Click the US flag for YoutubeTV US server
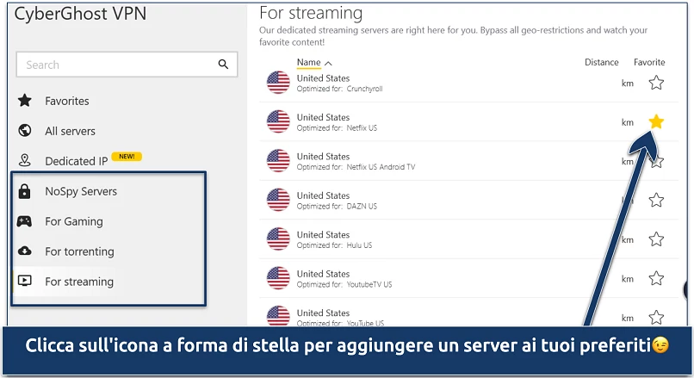The width and height of the screenshot is (694, 378). click(278, 278)
